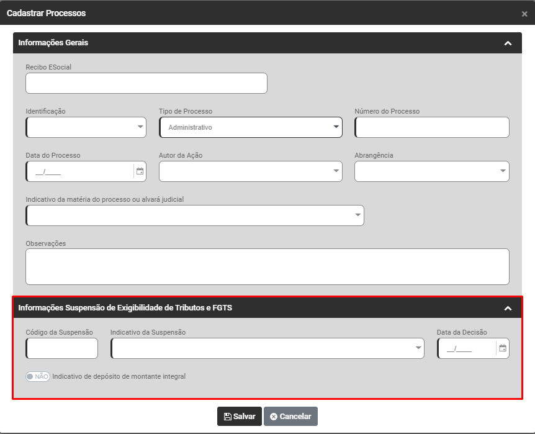
Task: Expand the Abrangência dropdown
Action: click(431, 171)
